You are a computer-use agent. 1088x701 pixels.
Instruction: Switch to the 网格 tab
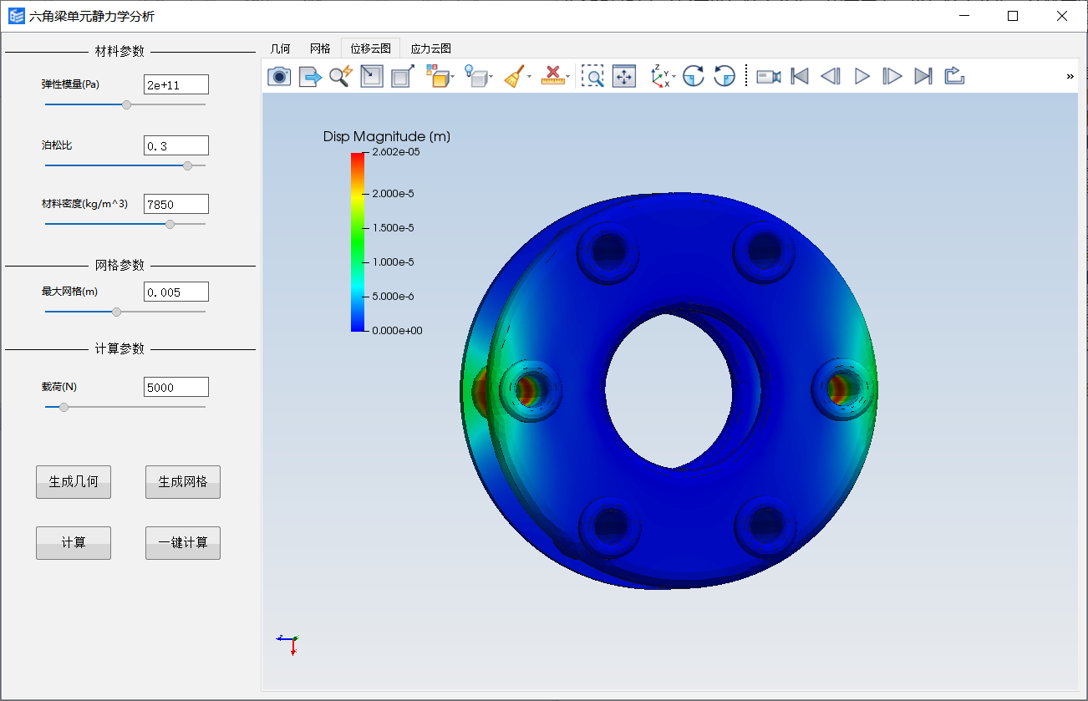(x=320, y=48)
